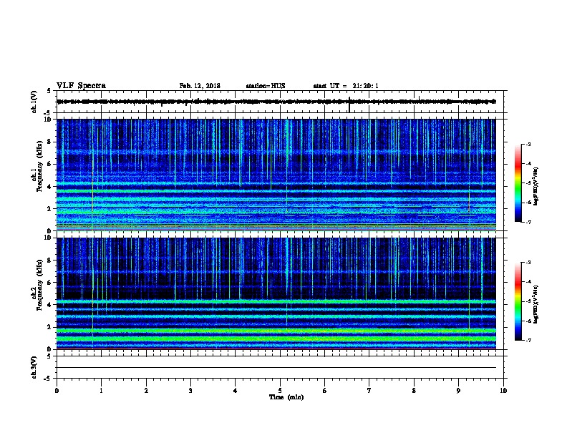Click the "4" kHz tick on ch.2 spectrogram axis
The image size is (567, 438).
point(49,305)
